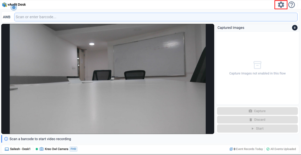301x155 pixels.
Task: Open settings with the gear icon
Action: [x=281, y=5]
